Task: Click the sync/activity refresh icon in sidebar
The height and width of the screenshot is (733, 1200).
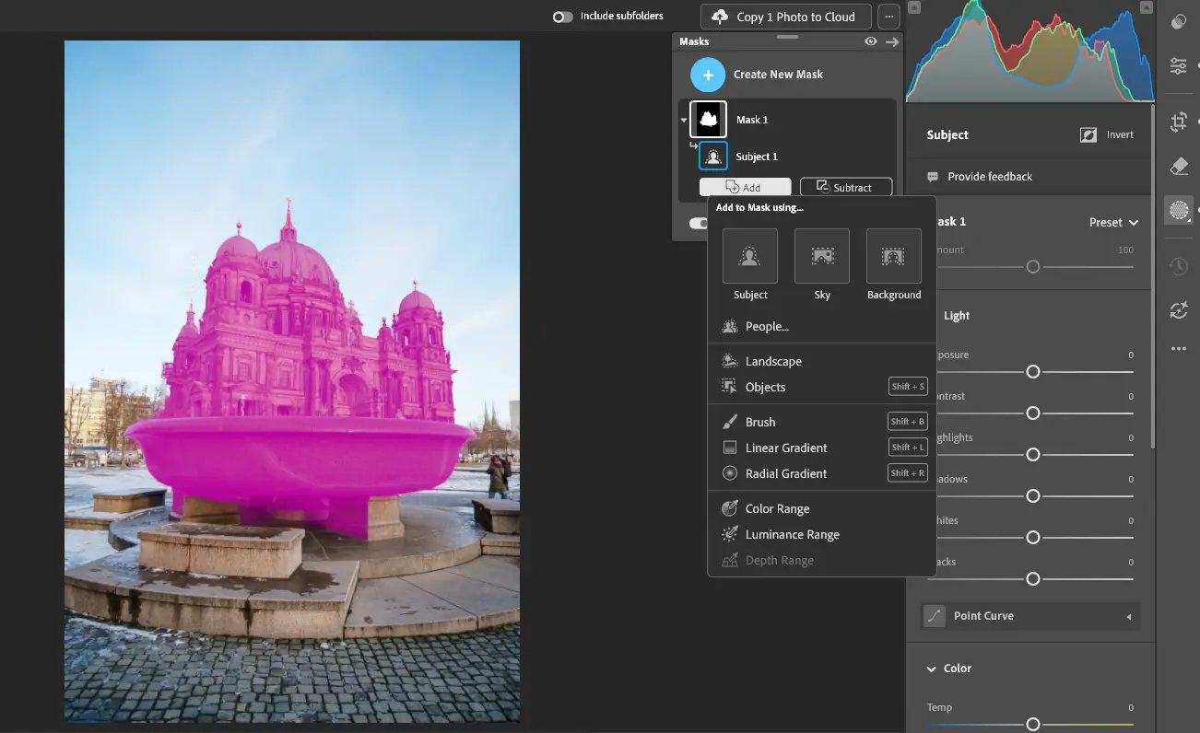Action: (x=1179, y=310)
